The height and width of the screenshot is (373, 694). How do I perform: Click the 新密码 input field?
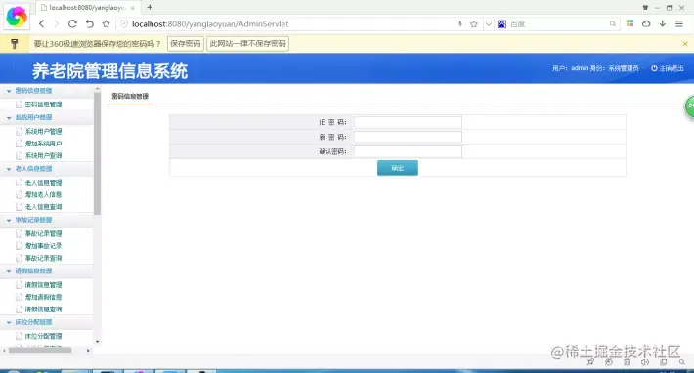pos(408,137)
